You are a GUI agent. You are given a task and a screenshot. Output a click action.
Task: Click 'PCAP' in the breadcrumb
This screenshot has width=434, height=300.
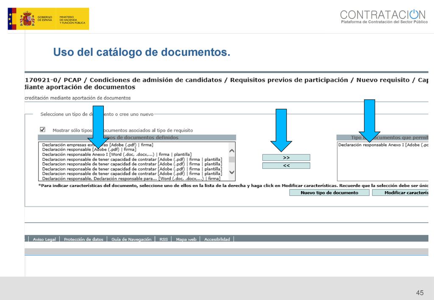[x=72, y=80]
